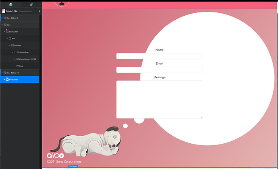Select the Name form label
Viewport: 278px width, 169px height.
(x=160, y=50)
